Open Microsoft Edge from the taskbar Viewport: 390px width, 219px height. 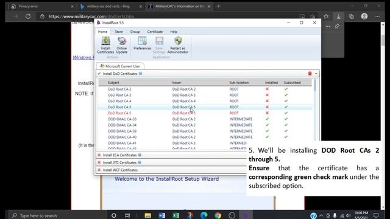coord(204,215)
